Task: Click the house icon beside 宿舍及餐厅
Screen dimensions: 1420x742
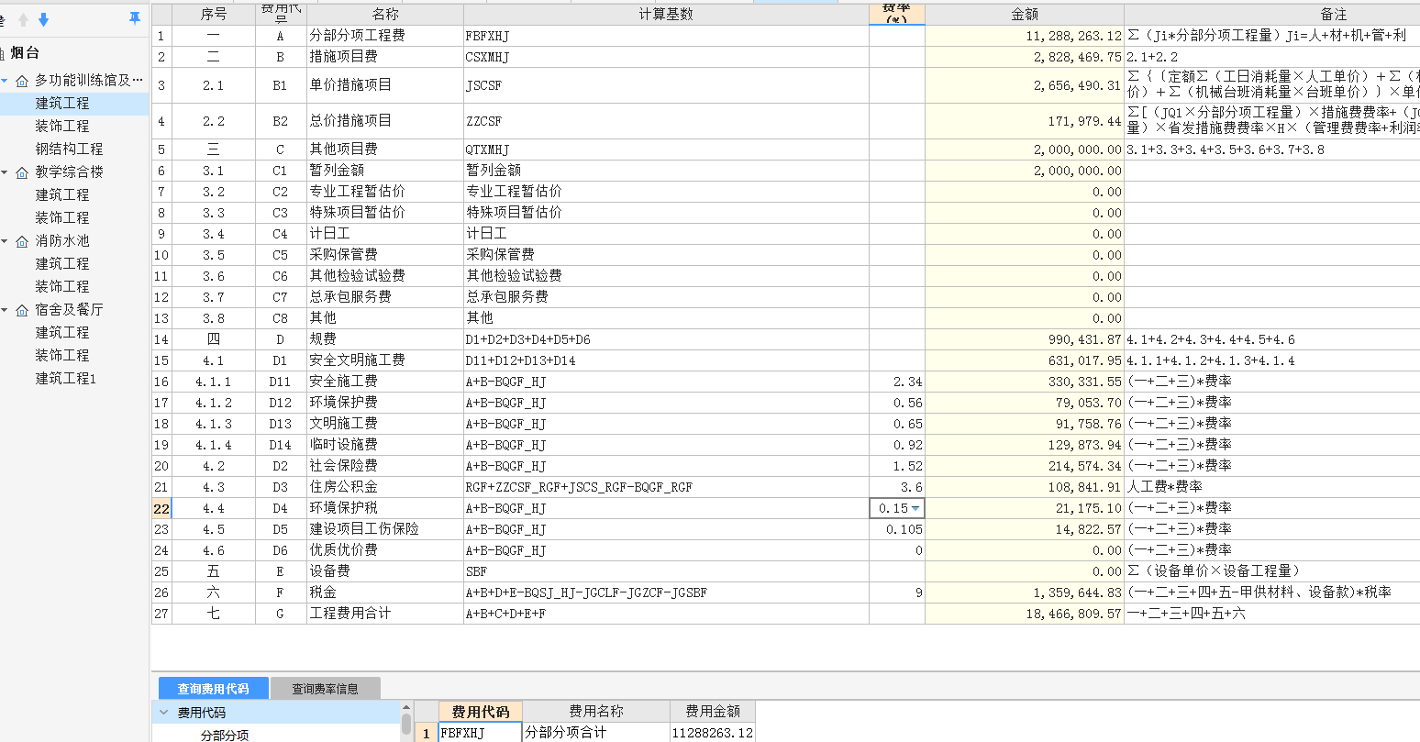Action: (22, 310)
